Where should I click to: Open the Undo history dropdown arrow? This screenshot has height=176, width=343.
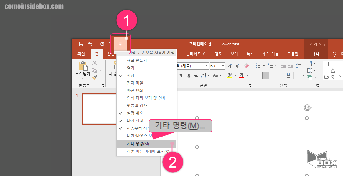click(96, 44)
